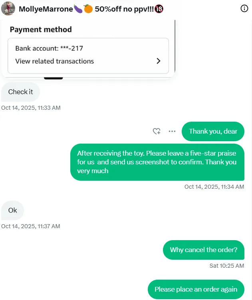The height and width of the screenshot is (300, 252).
Task: Select the "Thank you, dear" message bubble
Action: point(213,131)
